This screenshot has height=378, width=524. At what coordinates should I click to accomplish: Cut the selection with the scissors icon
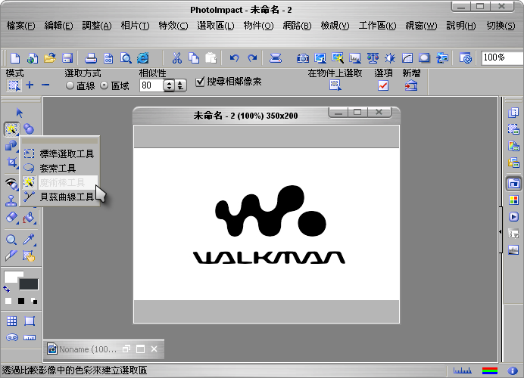176,58
